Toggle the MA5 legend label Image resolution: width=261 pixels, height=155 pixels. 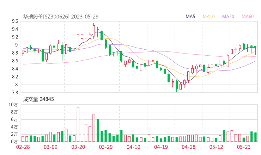pyautogui.click(x=191, y=17)
